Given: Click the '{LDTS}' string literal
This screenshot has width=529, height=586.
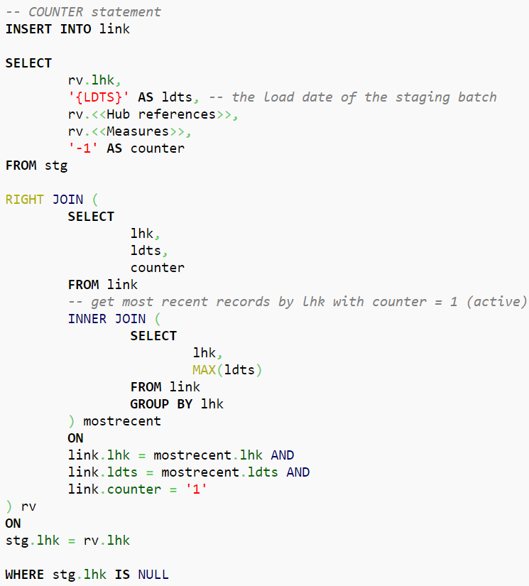Looking at the screenshot, I should coord(99,97).
